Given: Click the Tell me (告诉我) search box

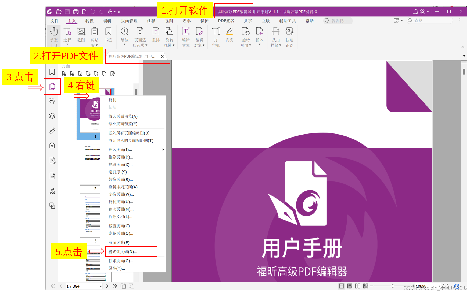Looking at the screenshot, I should [338, 21].
